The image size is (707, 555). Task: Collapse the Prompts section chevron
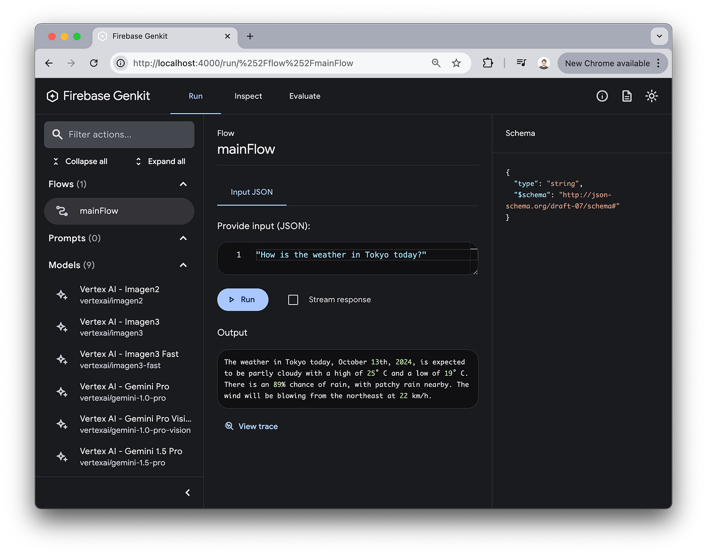[x=183, y=238]
